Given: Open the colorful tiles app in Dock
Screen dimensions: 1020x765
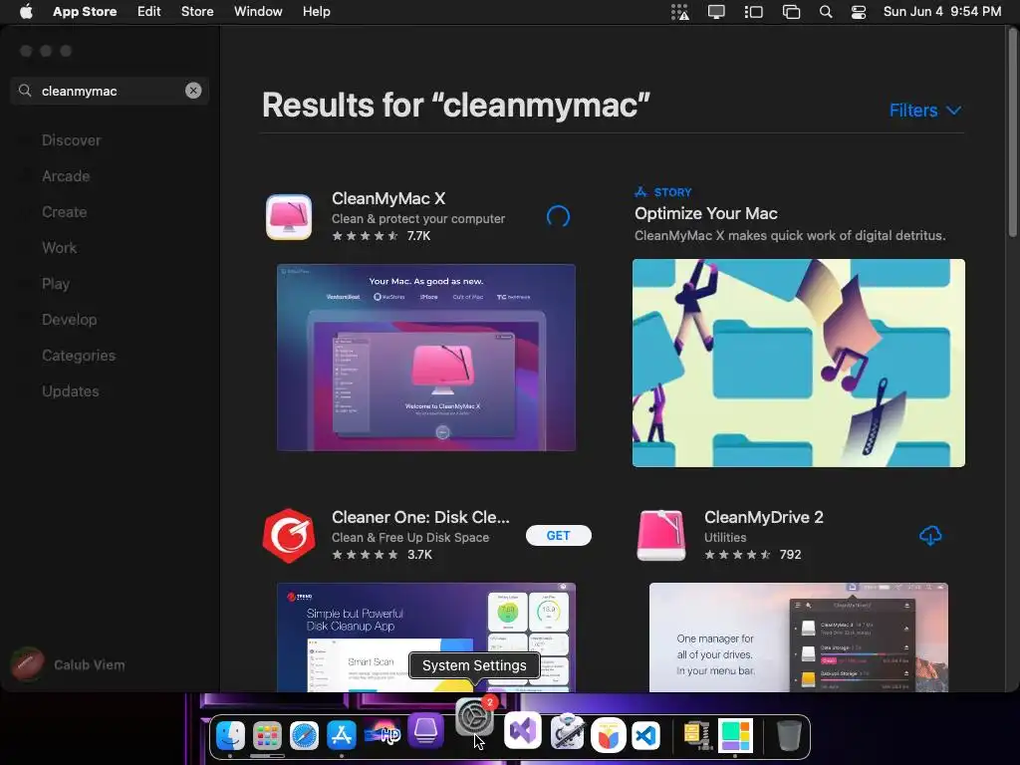Looking at the screenshot, I should (x=735, y=735).
